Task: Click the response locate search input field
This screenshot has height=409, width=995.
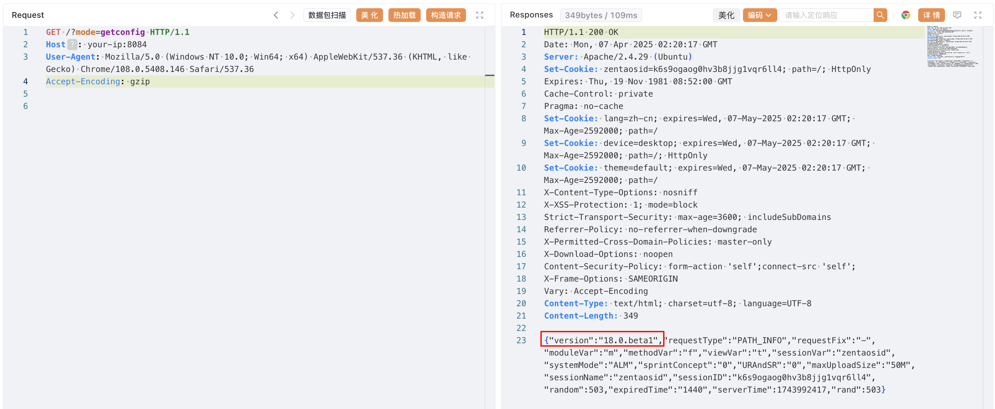Action: click(x=826, y=15)
